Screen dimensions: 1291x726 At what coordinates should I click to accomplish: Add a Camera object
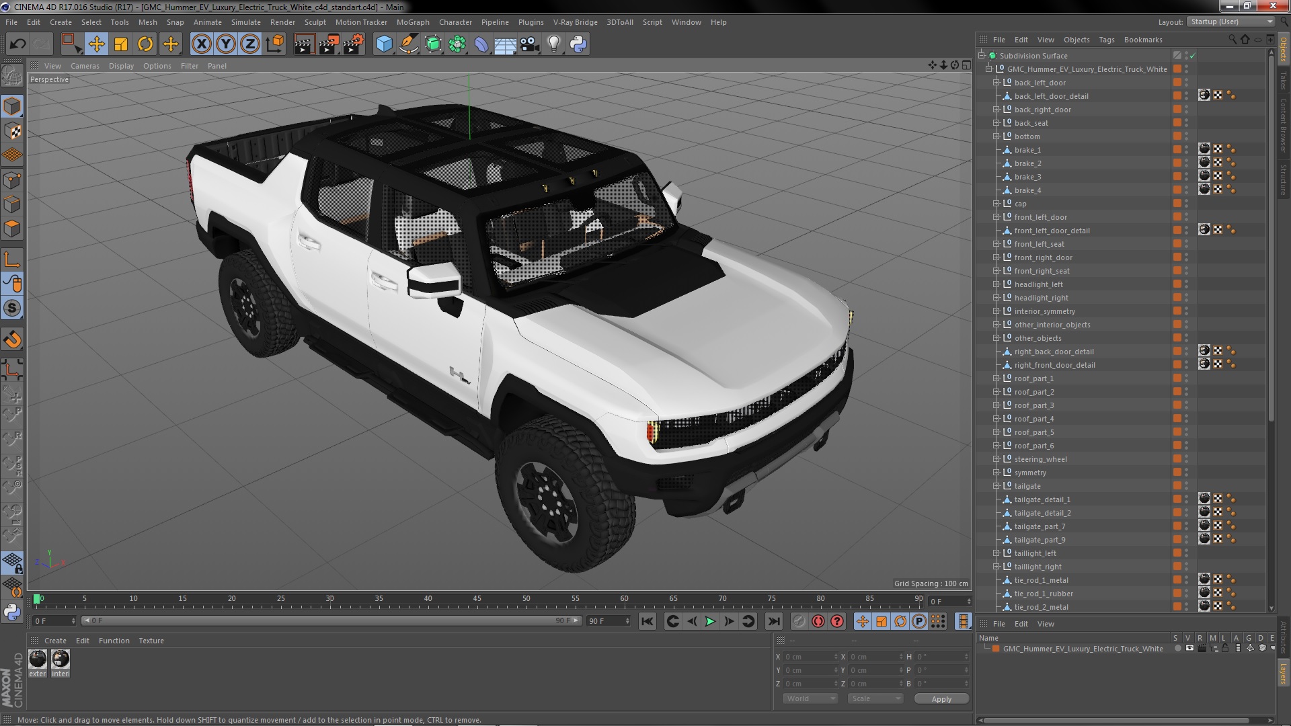pos(529,44)
